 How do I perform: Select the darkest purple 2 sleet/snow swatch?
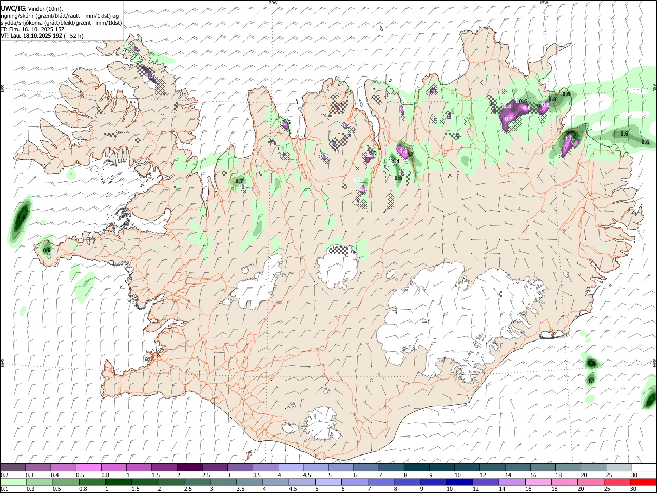point(190,467)
